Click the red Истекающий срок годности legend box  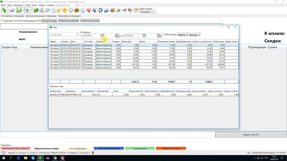click(16, 148)
